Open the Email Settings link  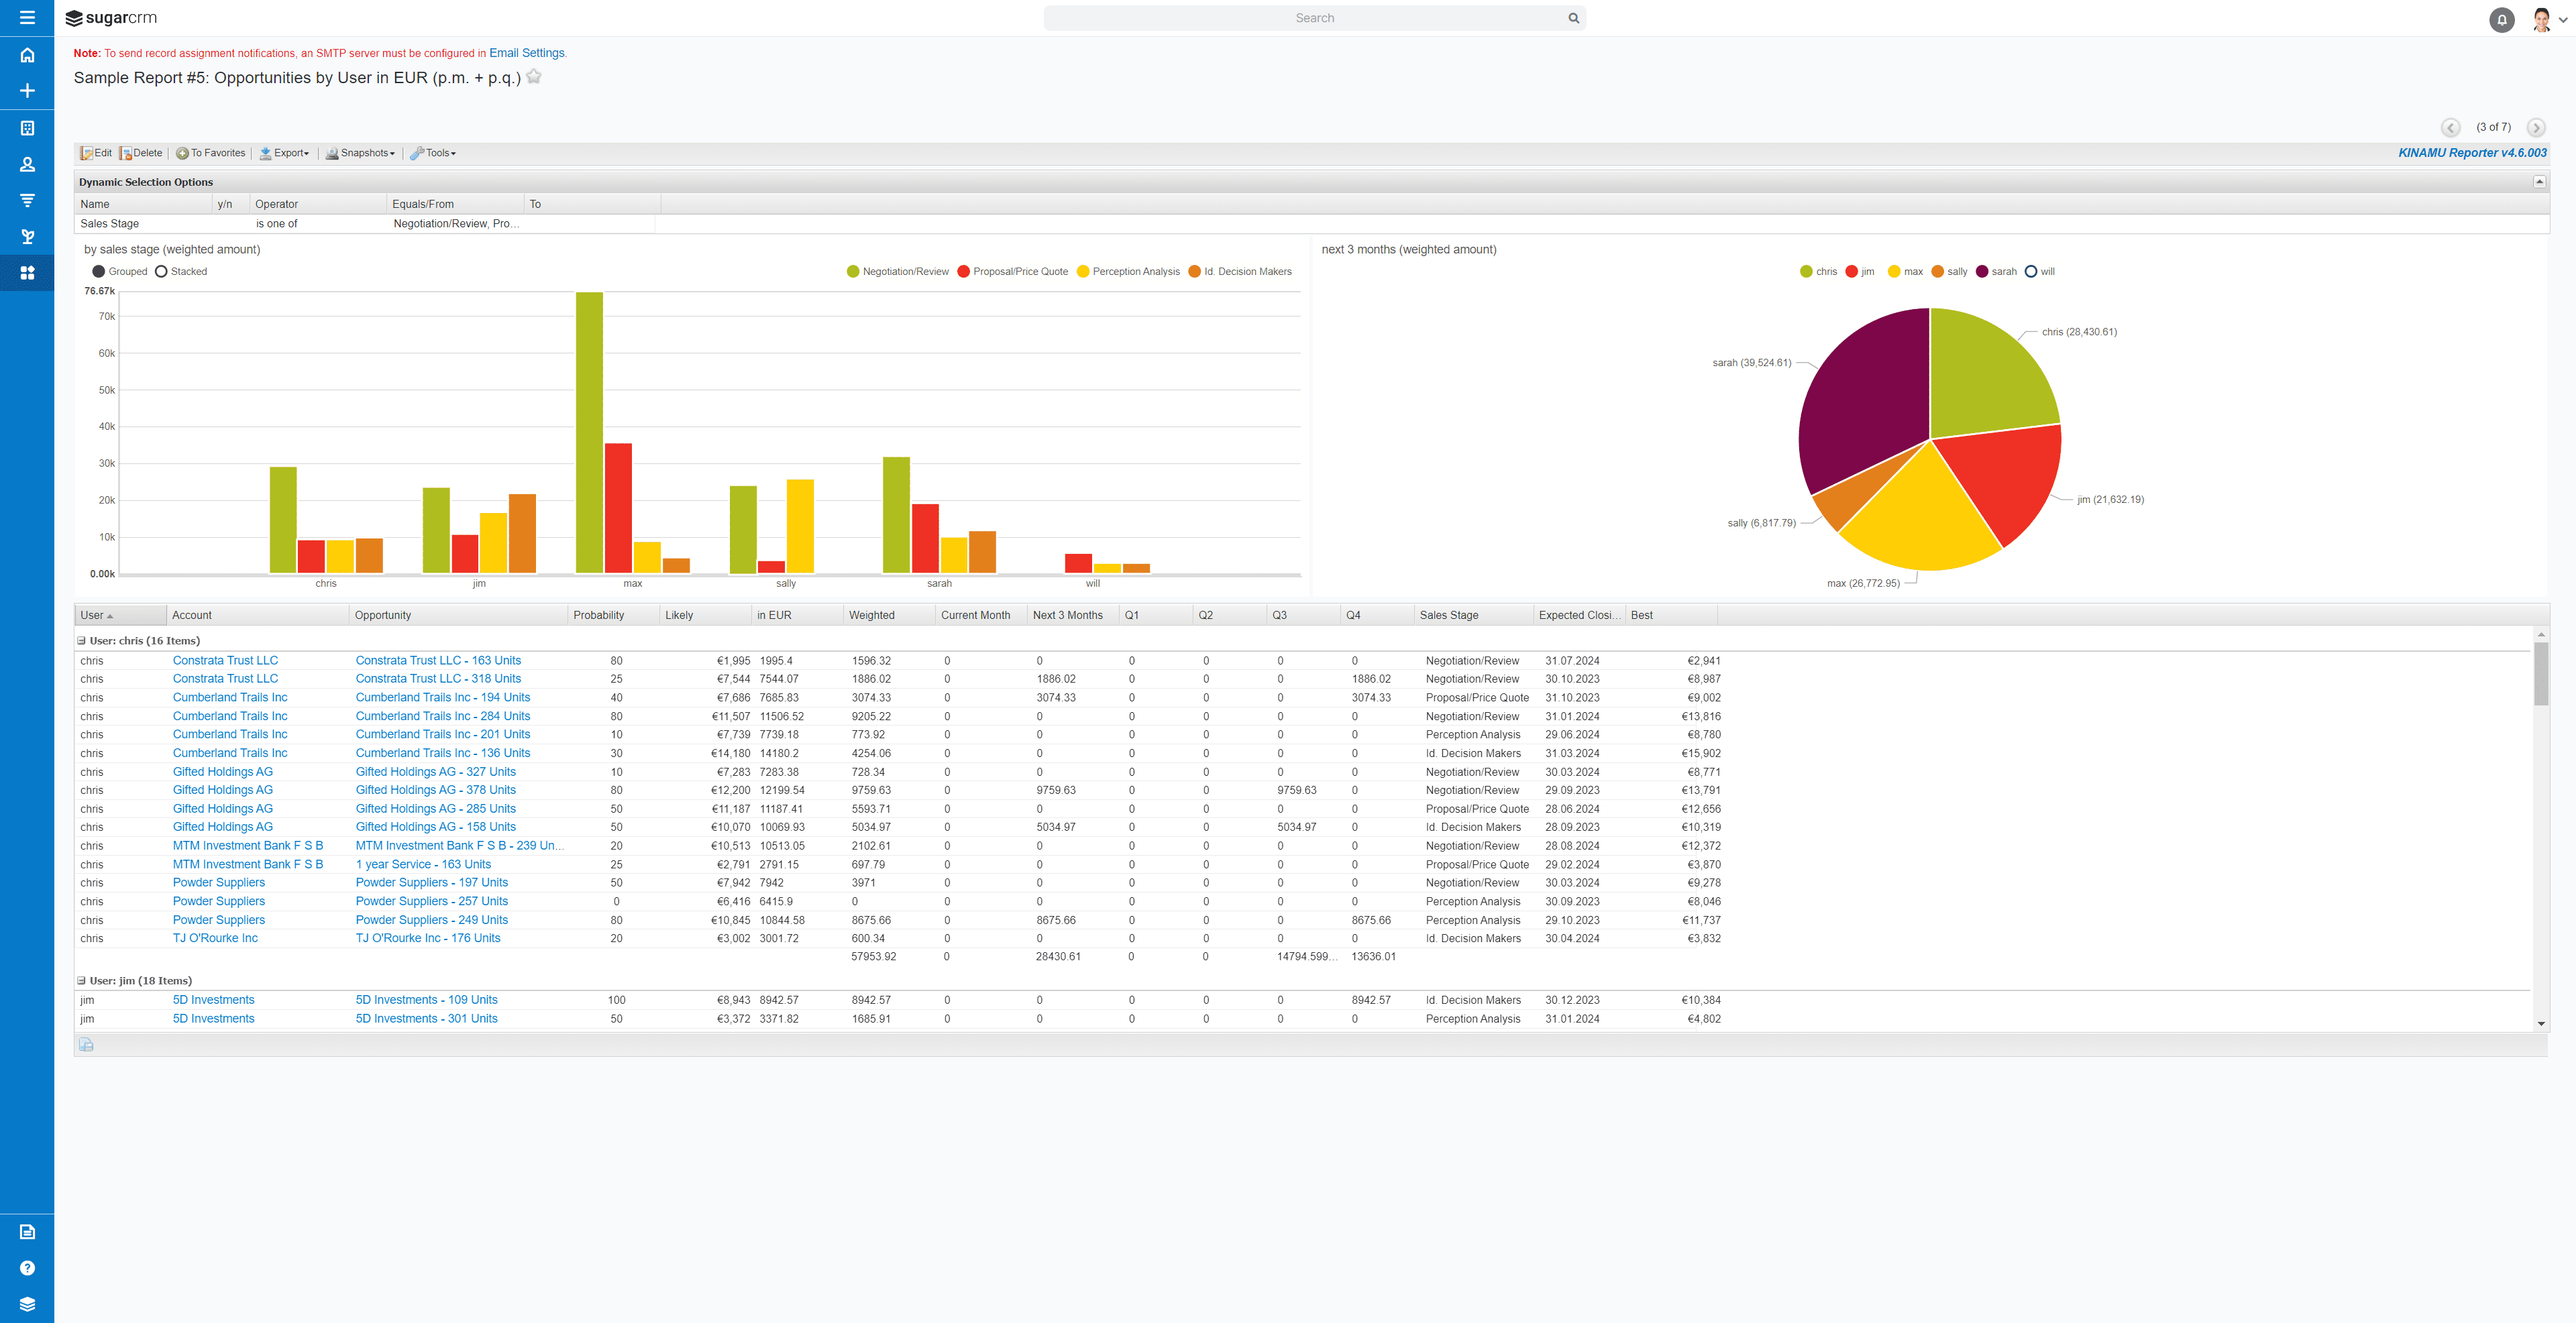[526, 53]
